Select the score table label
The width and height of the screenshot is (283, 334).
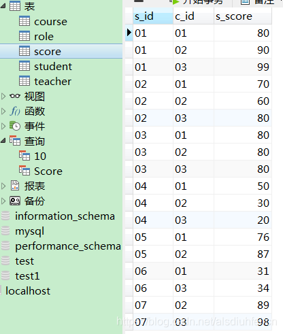[48, 52]
